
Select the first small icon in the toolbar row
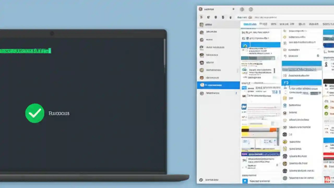(201, 17)
